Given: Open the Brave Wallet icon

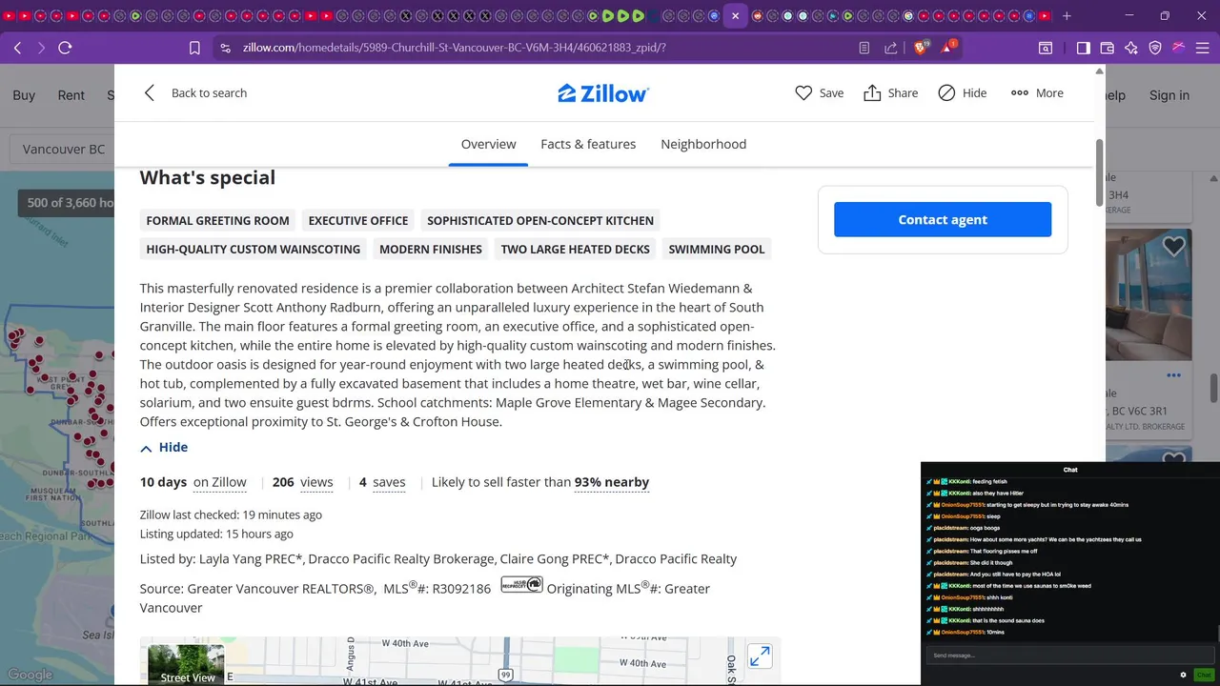Looking at the screenshot, I should [x=1108, y=48].
